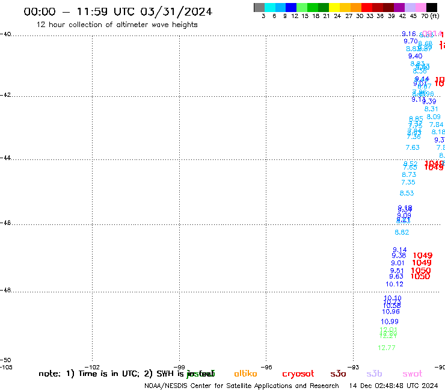Select the '7.84' wave height value
This screenshot has height=391, width=445.
pos(436,125)
